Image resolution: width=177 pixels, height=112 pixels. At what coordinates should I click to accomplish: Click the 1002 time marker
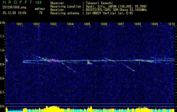36,24
